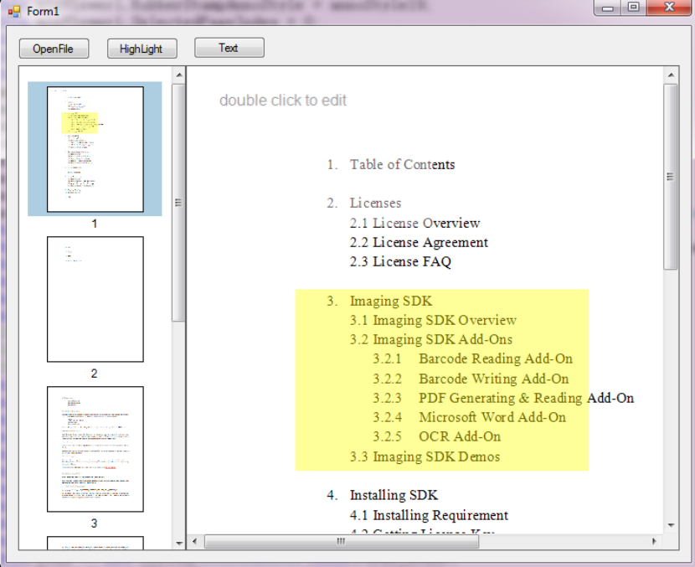
Task: Select page 2 thumbnail
Action: 95,299
